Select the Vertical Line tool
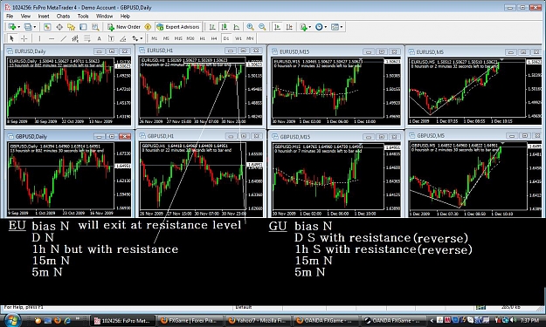546x327 pixels. coord(39,38)
